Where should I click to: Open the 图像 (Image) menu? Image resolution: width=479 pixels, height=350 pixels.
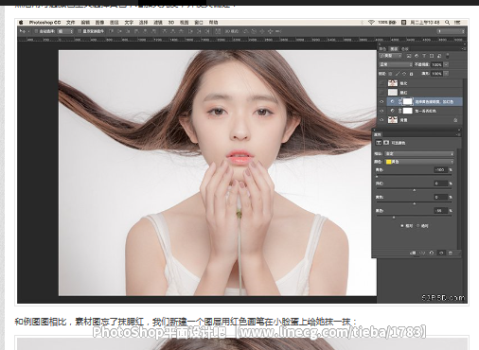click(99, 23)
